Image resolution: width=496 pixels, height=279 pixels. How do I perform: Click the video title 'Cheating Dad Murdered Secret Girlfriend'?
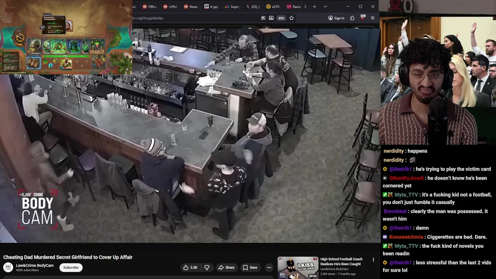pos(68,257)
